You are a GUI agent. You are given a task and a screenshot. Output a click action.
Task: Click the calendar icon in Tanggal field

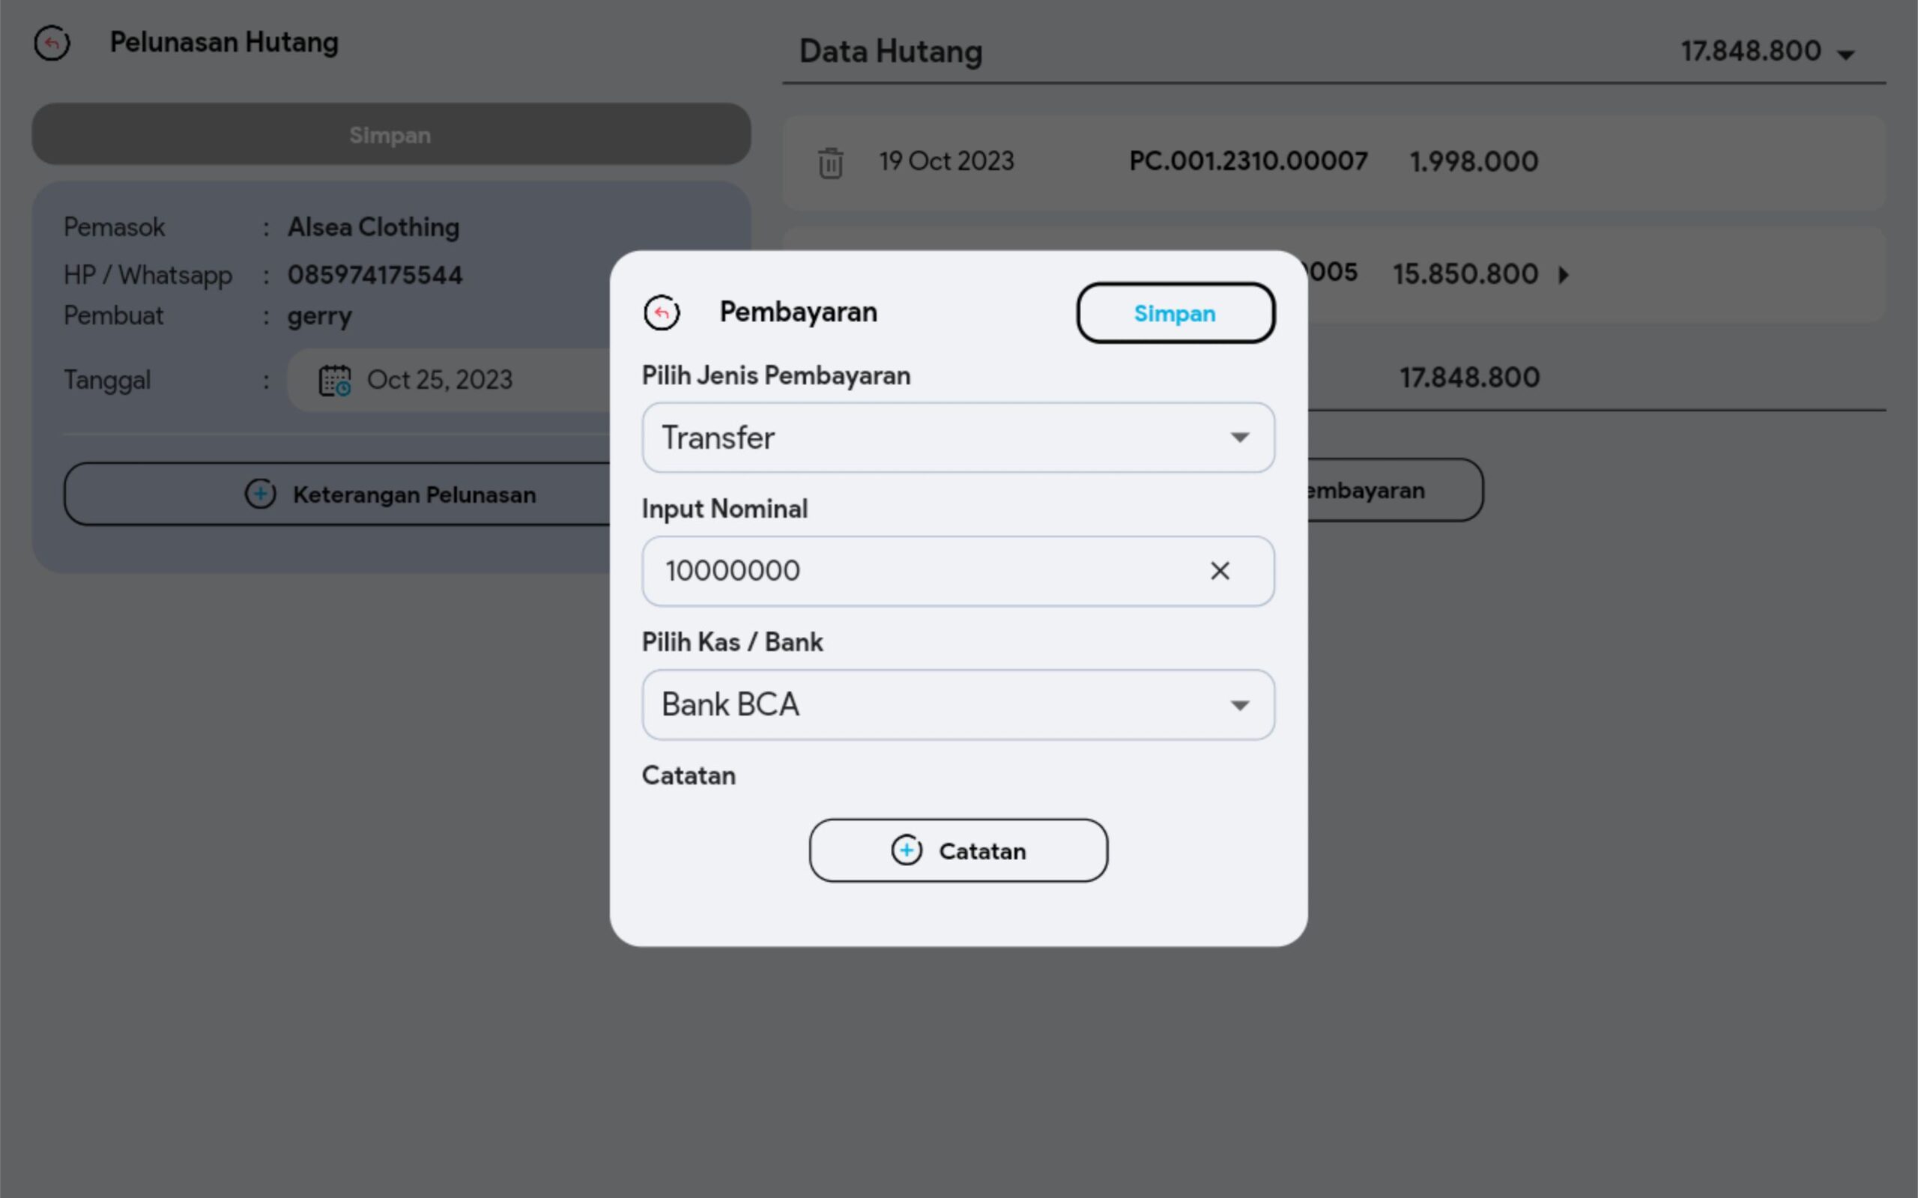pos(334,381)
